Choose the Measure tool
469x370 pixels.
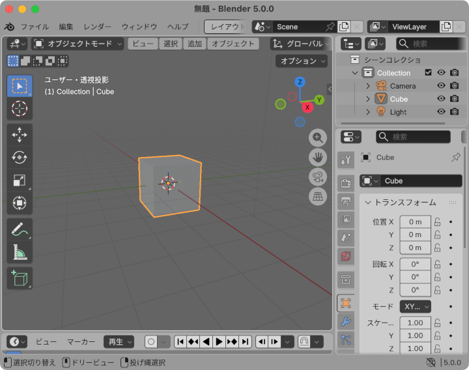point(20,253)
